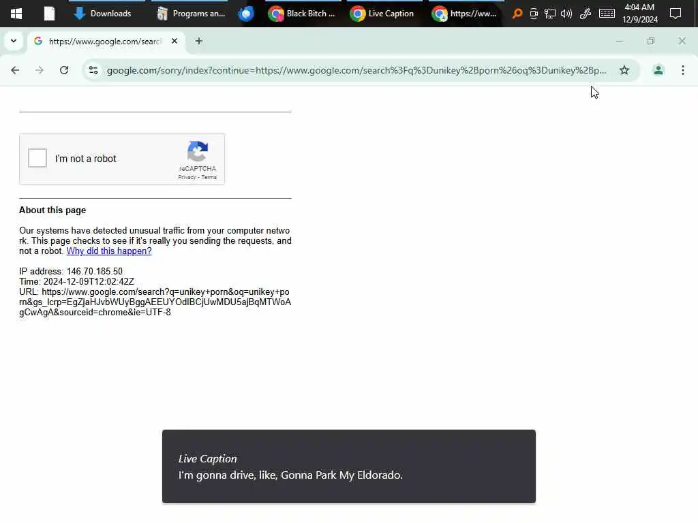This screenshot has height=523, width=698.
Task: Open the white document taskbar icon
Action: tap(49, 14)
